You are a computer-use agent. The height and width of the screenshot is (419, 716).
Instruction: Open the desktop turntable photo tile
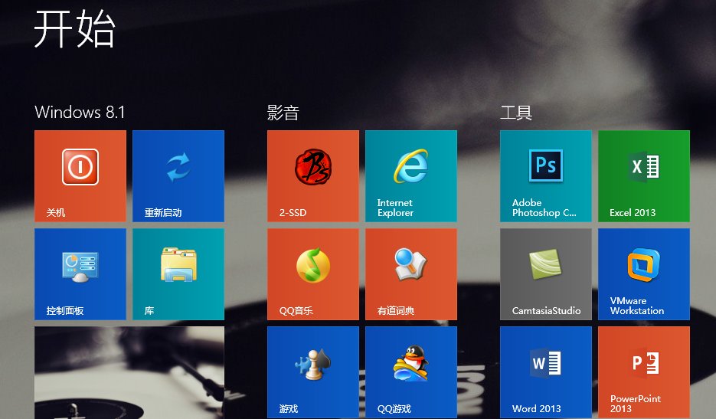[x=129, y=372]
